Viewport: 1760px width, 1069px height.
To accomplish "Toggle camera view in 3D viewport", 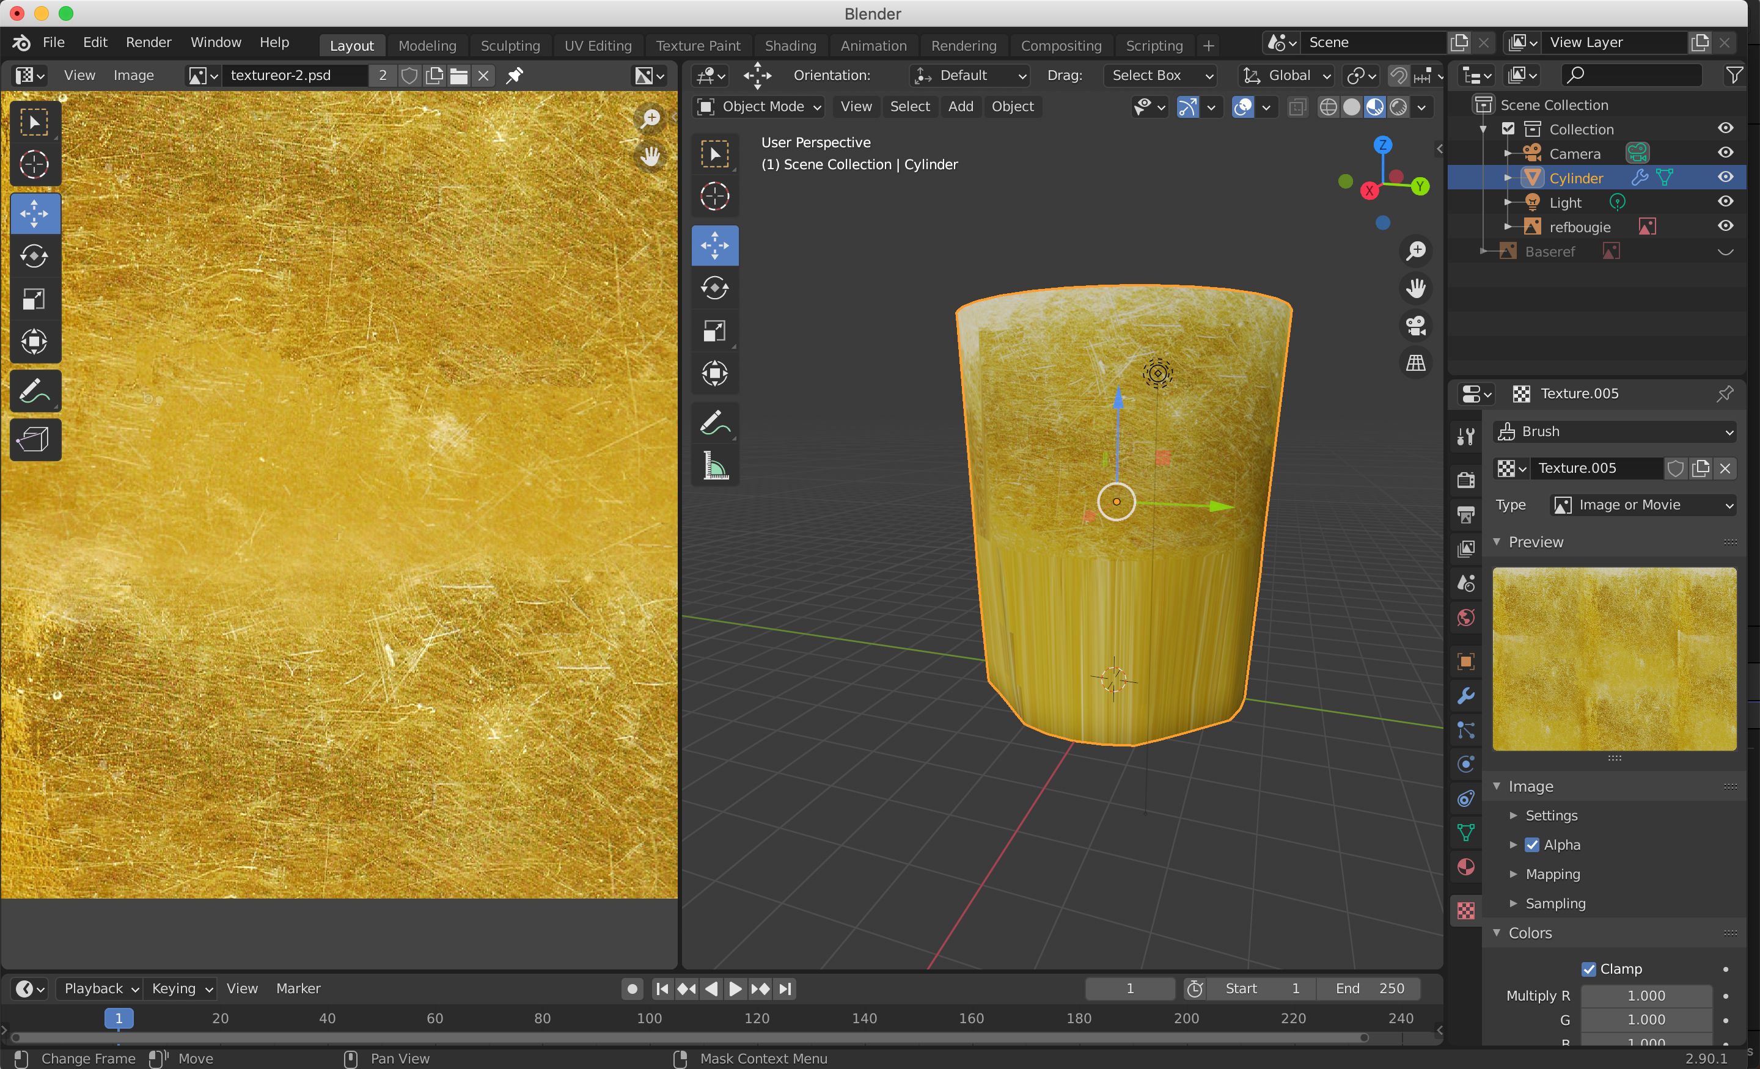I will pos(1415,326).
